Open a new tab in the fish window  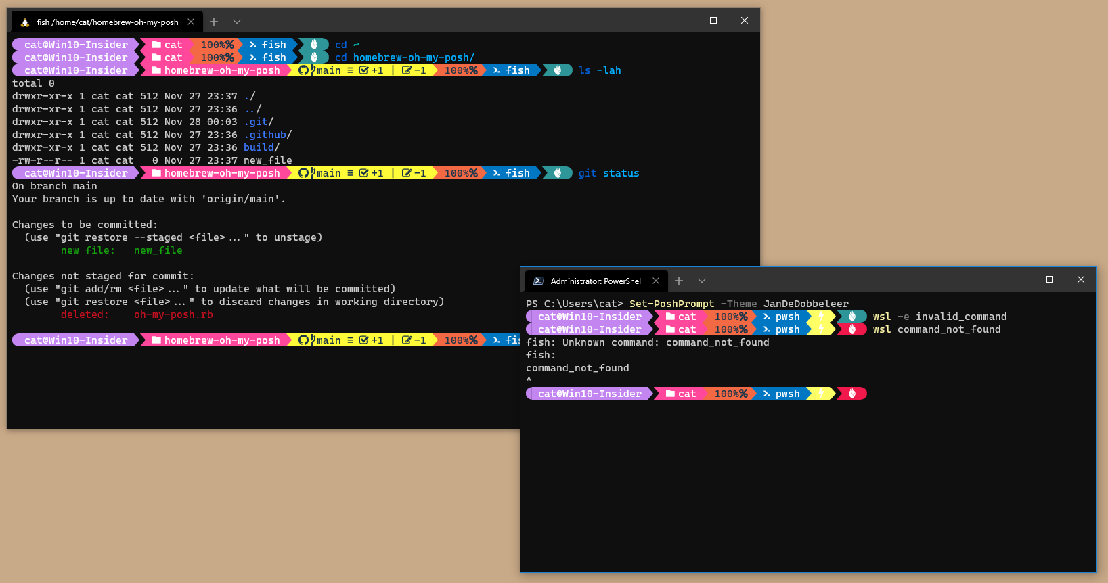point(214,22)
